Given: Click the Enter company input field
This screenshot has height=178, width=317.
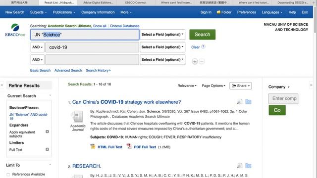Looking at the screenshot, I should pos(283,99).
